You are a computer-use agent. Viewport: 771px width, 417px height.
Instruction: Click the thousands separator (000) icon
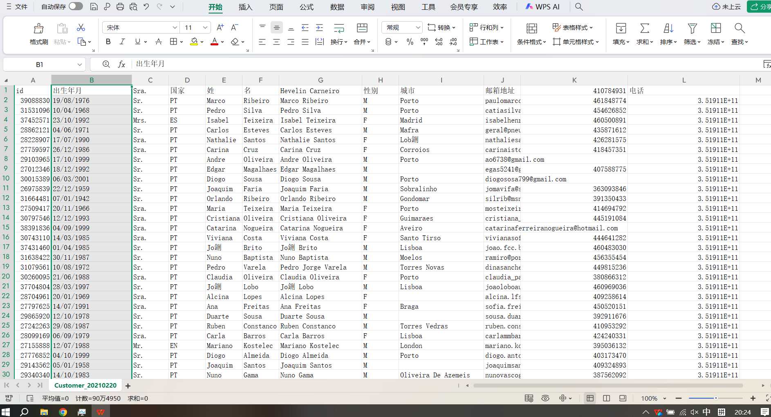(x=424, y=42)
